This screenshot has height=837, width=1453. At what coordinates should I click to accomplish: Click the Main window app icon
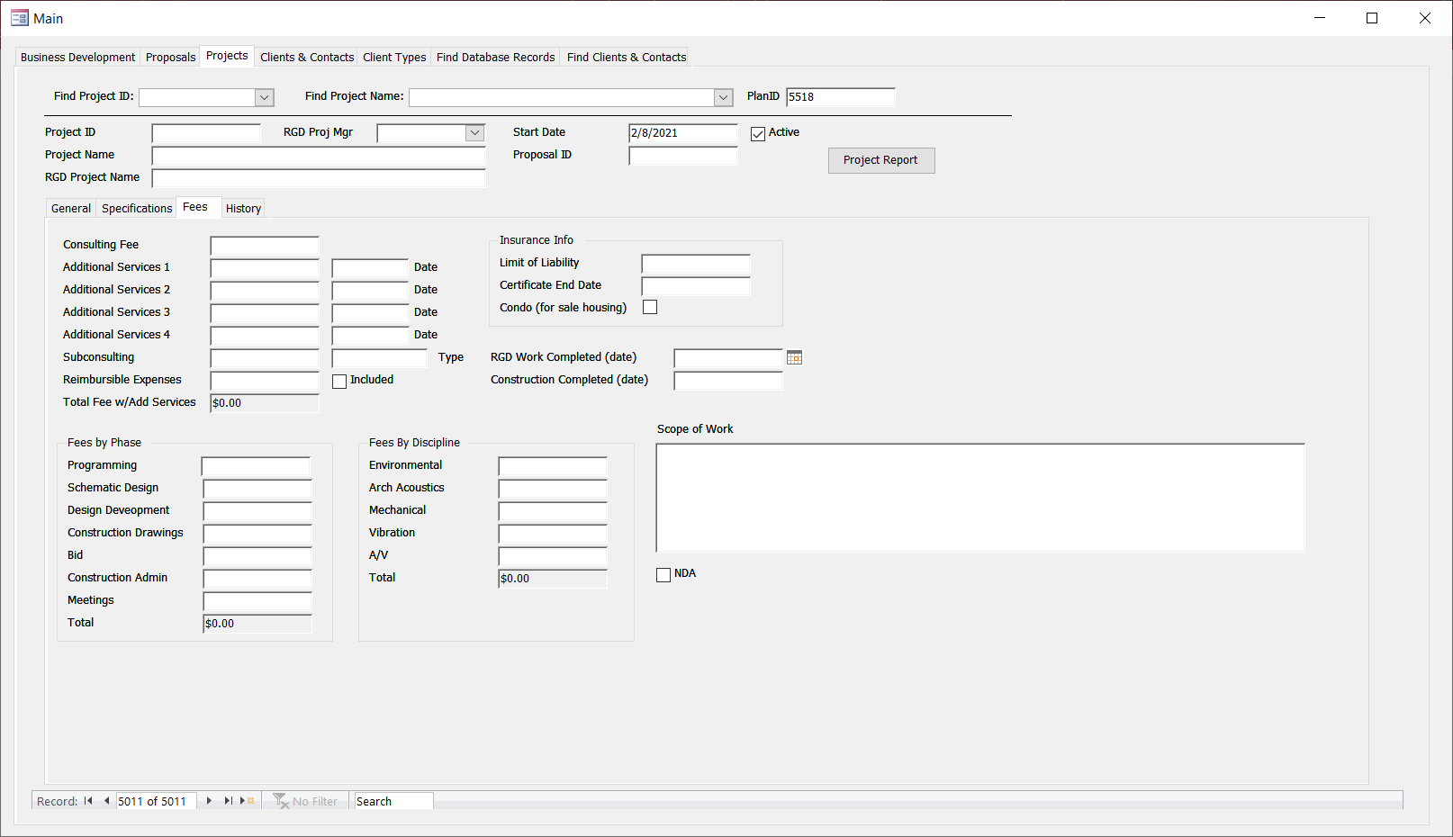click(x=20, y=18)
